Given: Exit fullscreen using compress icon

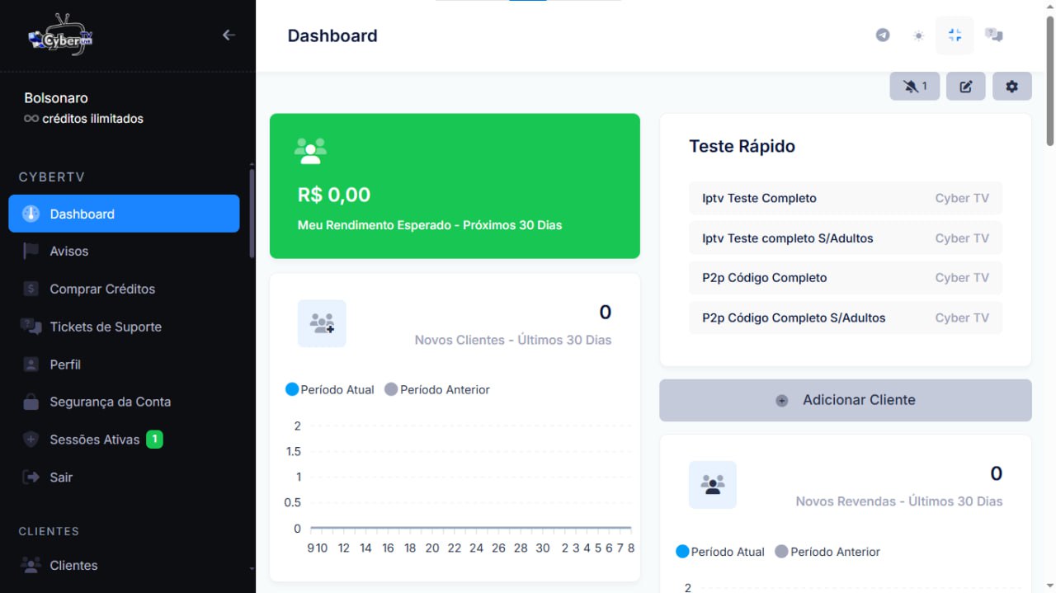Looking at the screenshot, I should click(955, 35).
